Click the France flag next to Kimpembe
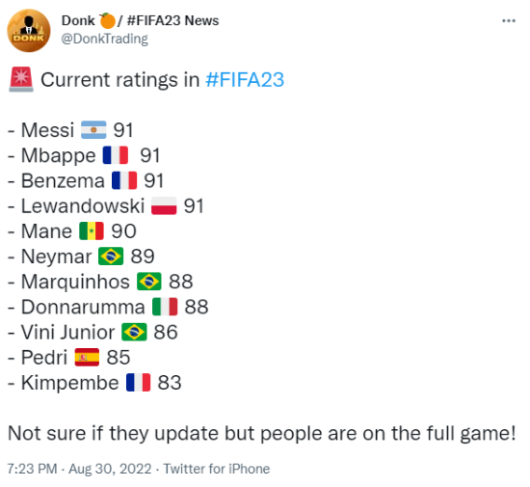This screenshot has height=487, width=530. (x=138, y=383)
